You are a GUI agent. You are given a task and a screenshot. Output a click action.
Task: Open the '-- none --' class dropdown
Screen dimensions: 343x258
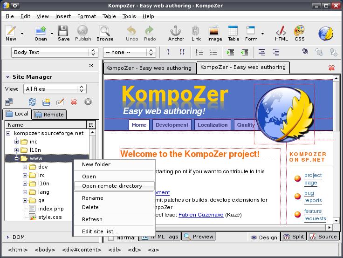point(129,52)
